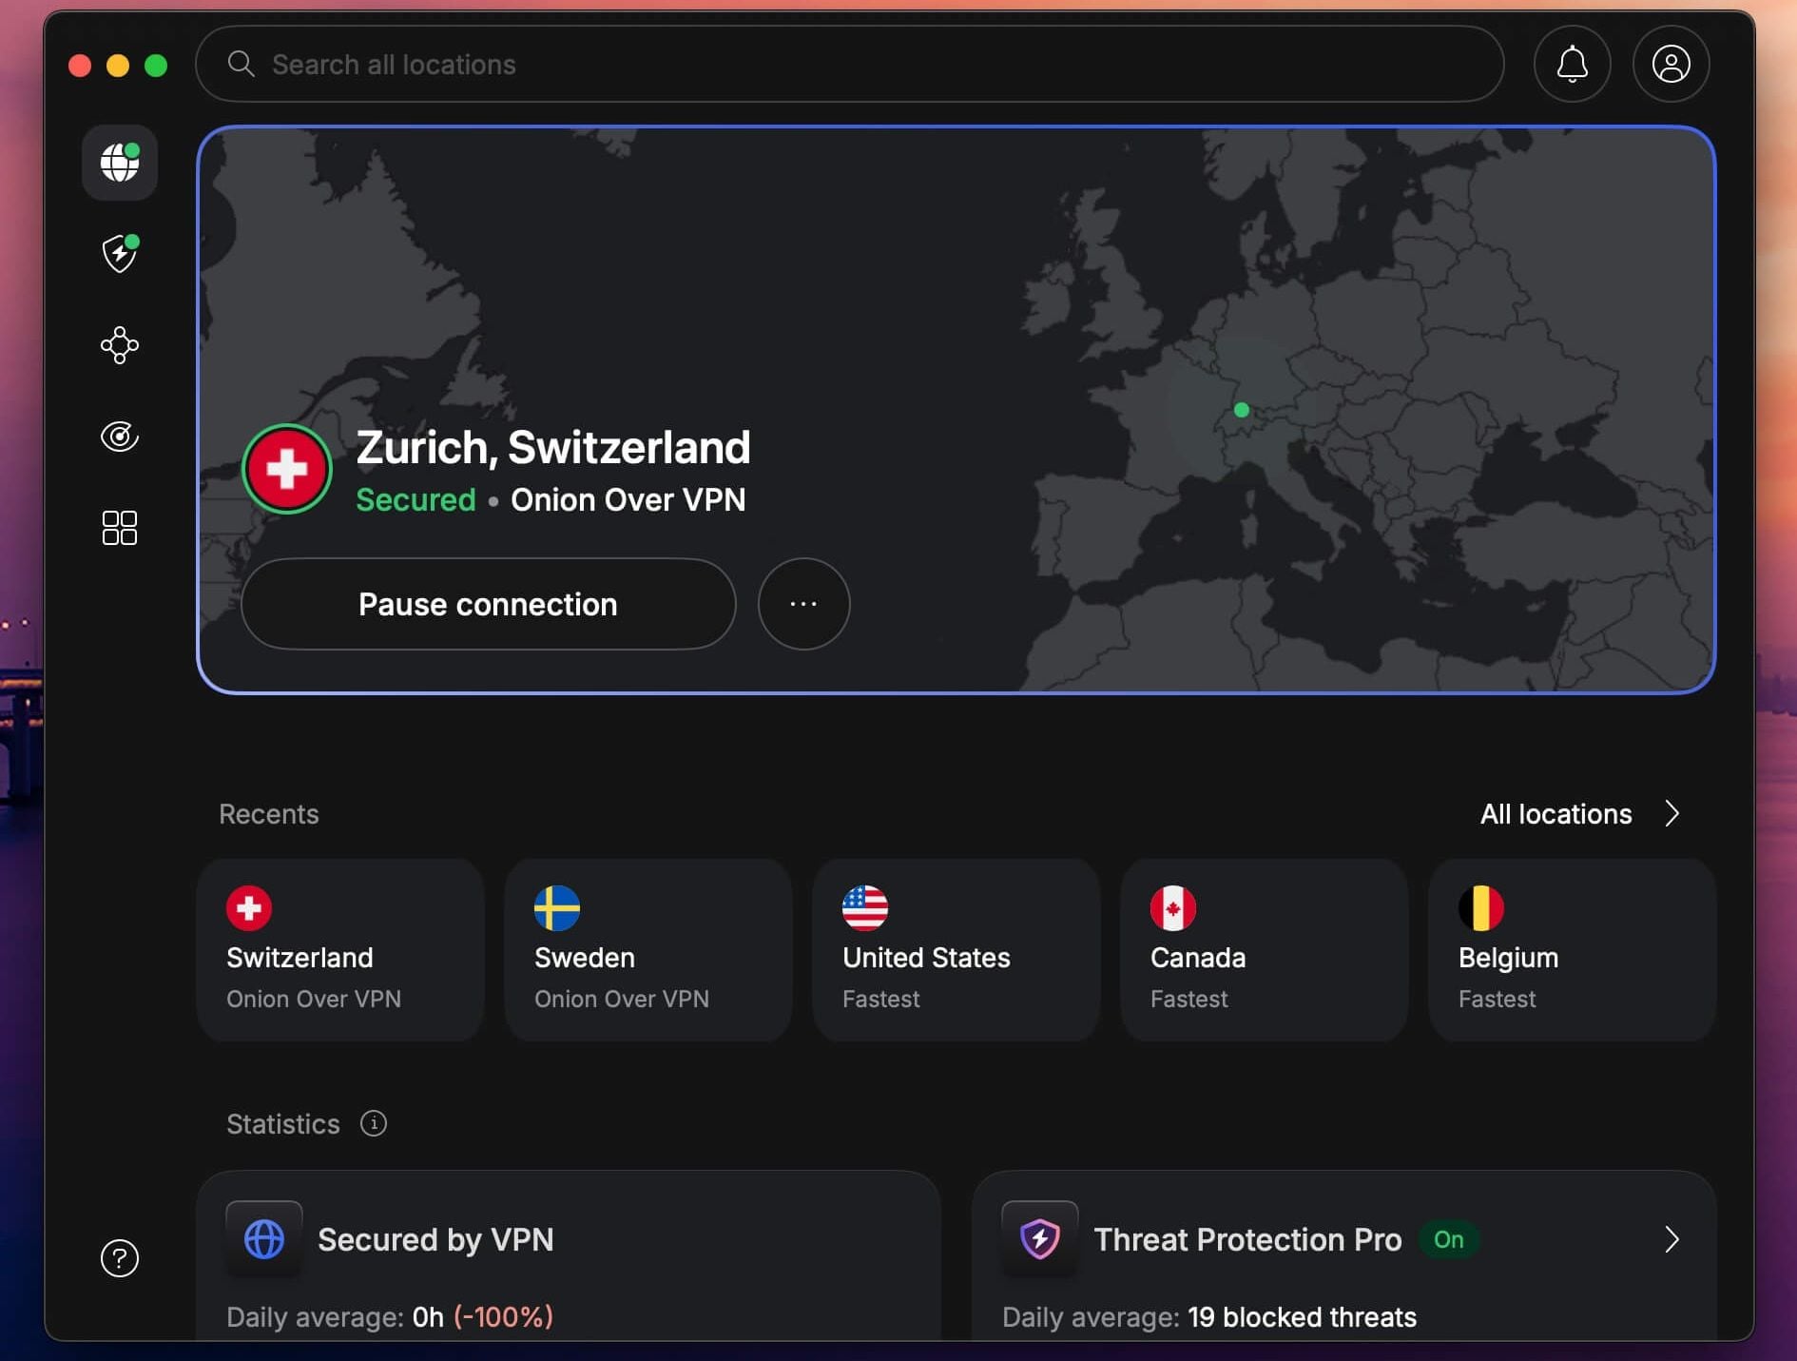Open the apps grid icon in sidebar
Viewport: 1797px width, 1361px height.
120,527
